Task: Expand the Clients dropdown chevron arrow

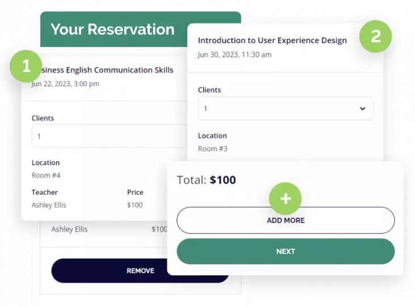Action: tap(362, 109)
